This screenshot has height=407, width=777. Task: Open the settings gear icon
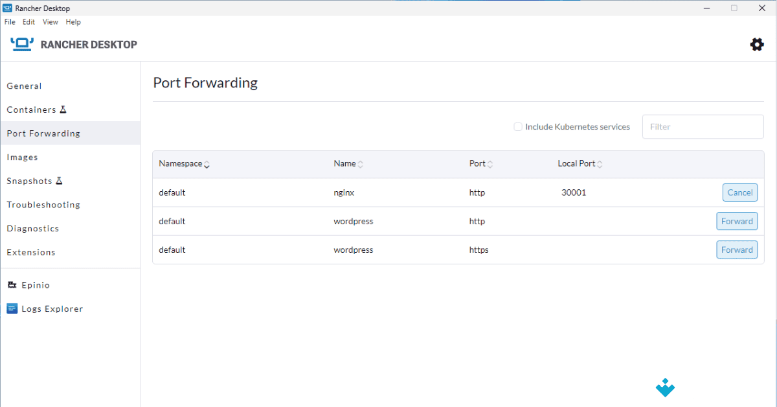[756, 44]
